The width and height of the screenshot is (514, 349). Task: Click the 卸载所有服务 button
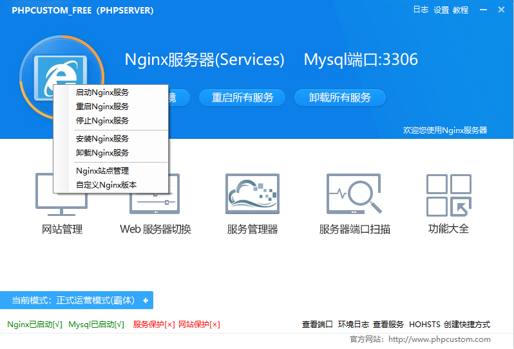[x=340, y=98]
